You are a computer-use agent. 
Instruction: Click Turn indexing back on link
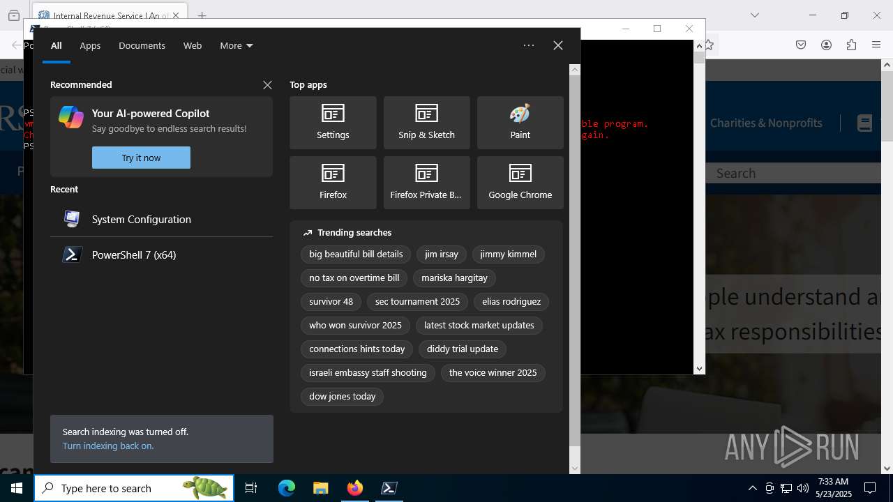coord(108,446)
